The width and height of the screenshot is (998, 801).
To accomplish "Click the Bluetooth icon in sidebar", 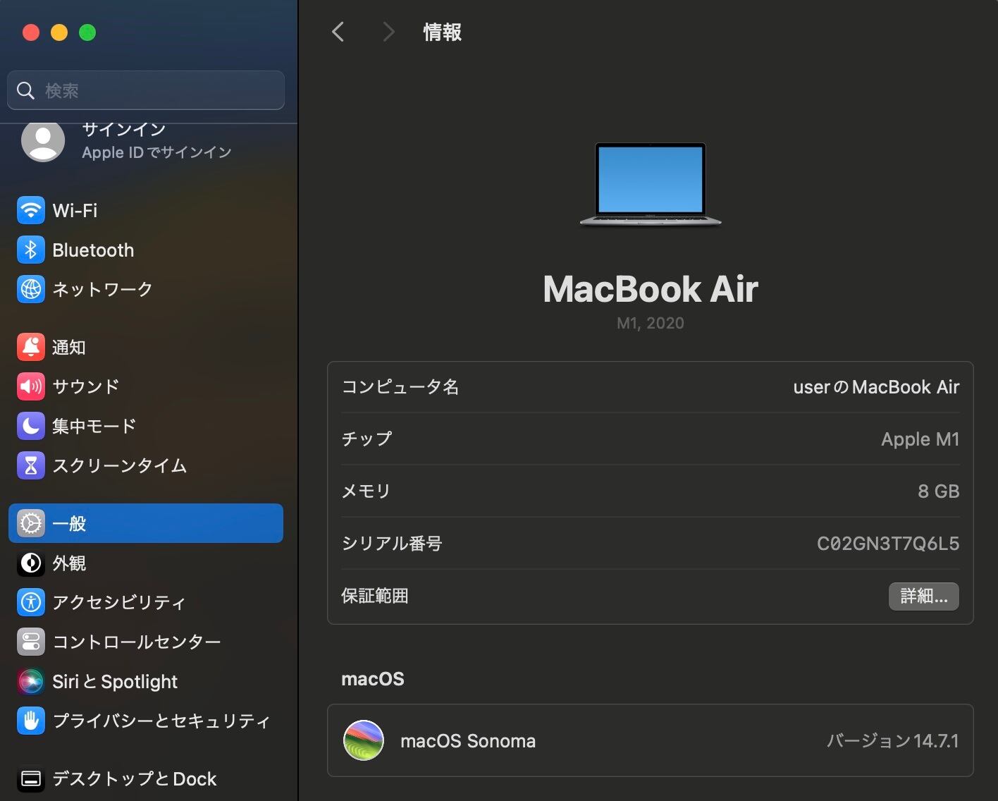I will [x=31, y=250].
